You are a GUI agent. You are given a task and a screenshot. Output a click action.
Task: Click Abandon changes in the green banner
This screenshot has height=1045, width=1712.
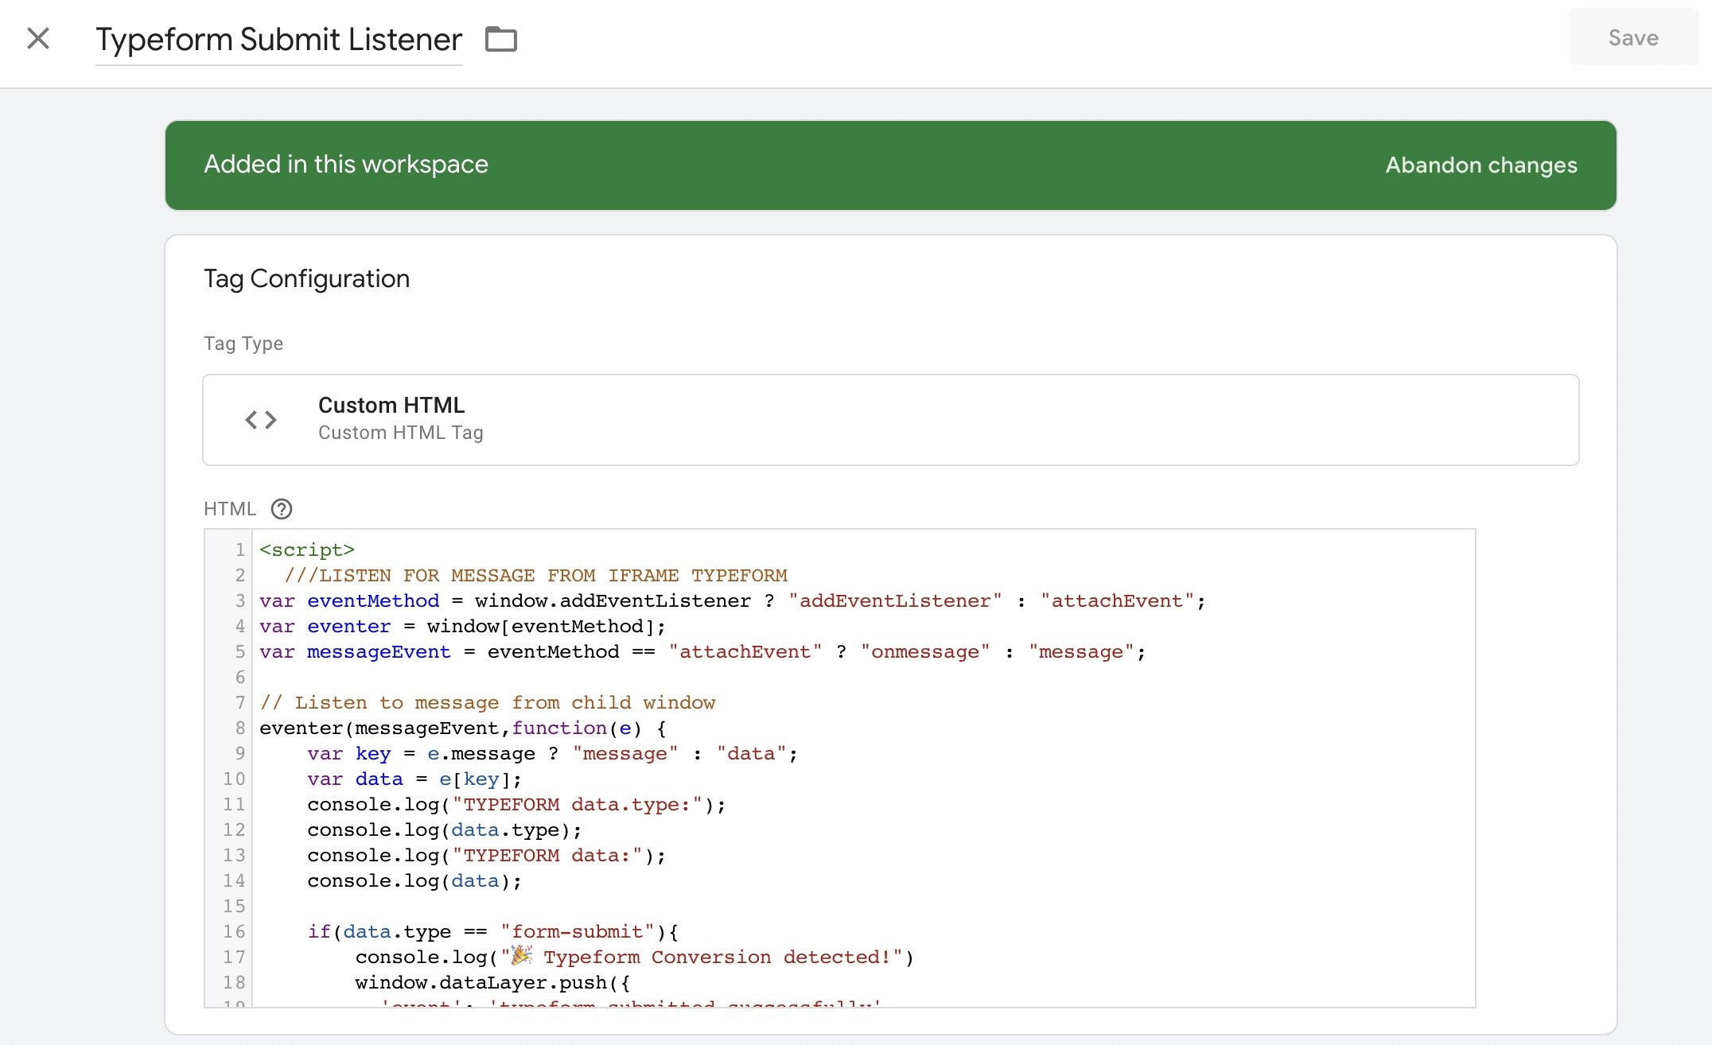coord(1481,165)
